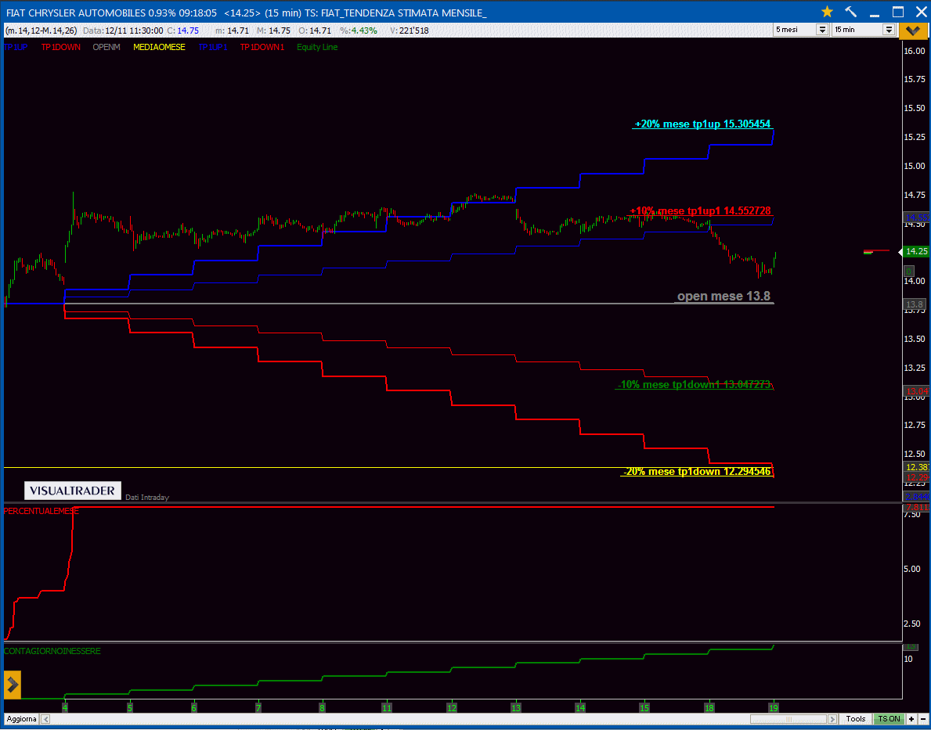The width and height of the screenshot is (931, 730).
Task: Click the CONTAGIORNOINESSERE indicator label
Action: [x=52, y=651]
